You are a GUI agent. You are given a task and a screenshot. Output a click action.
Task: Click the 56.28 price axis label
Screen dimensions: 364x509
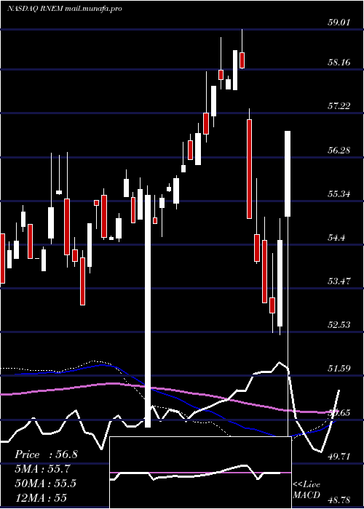[339, 151]
